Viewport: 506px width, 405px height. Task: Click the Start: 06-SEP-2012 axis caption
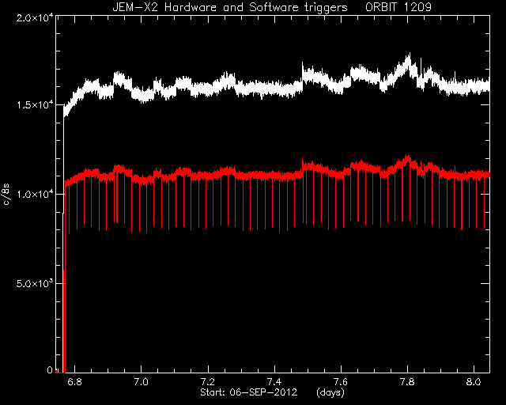click(x=248, y=392)
